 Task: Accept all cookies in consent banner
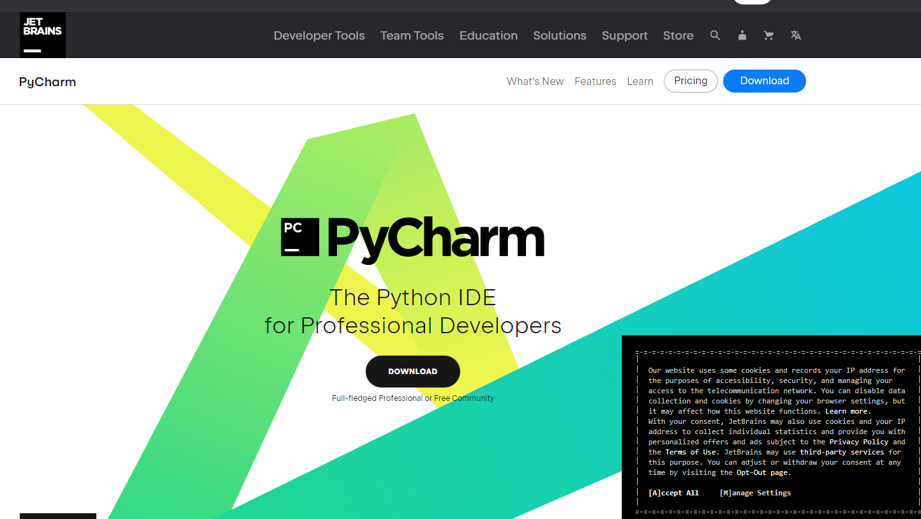[673, 493]
